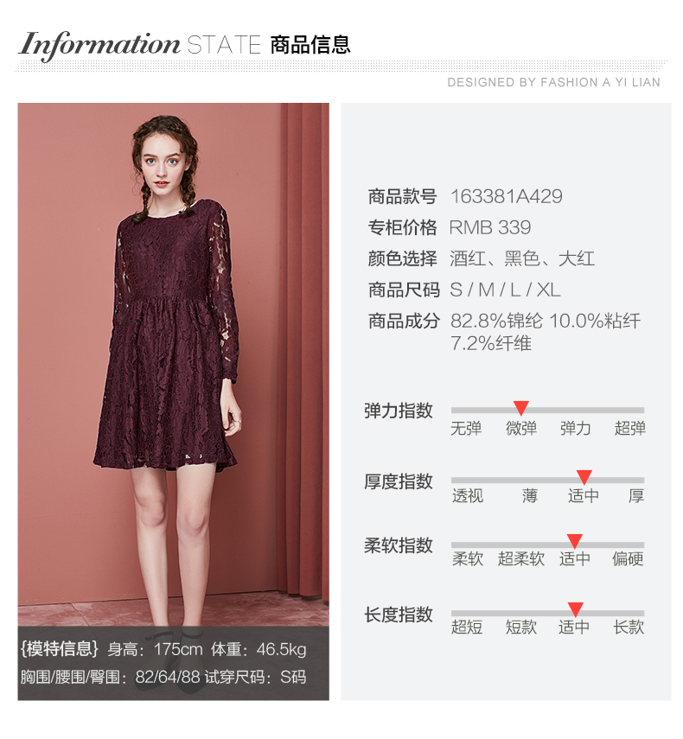Select the 超弹 elasticity label
Screen dimensions: 683x739
point(629,429)
